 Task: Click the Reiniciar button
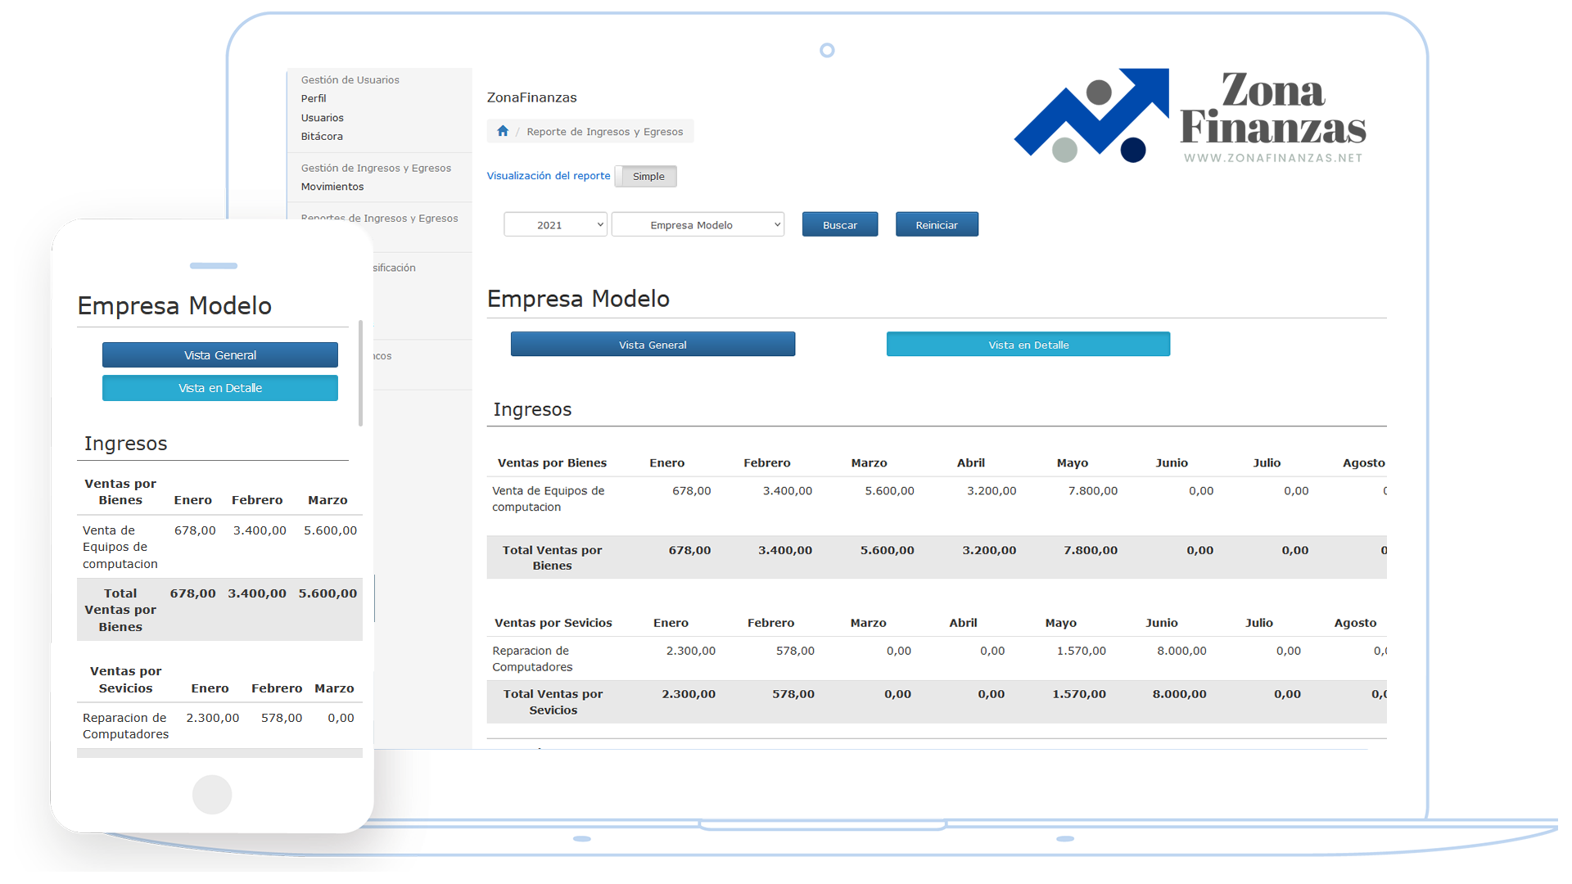936,225
